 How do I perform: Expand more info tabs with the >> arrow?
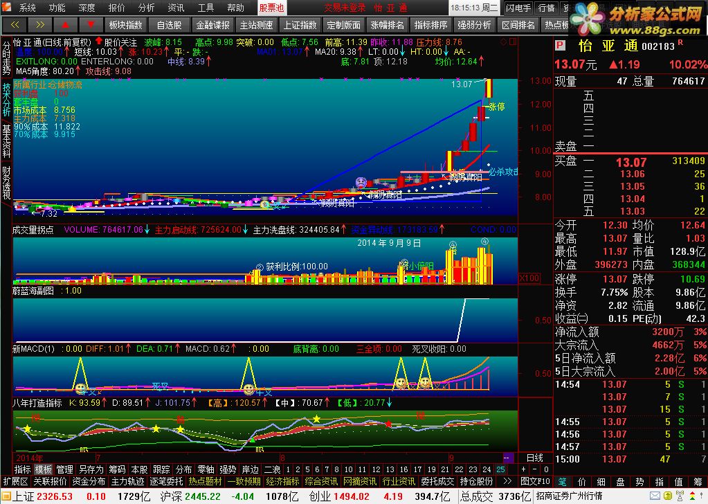507,481
